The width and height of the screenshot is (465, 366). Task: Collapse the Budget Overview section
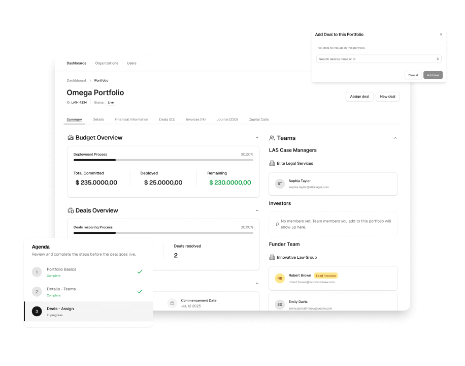(256, 137)
